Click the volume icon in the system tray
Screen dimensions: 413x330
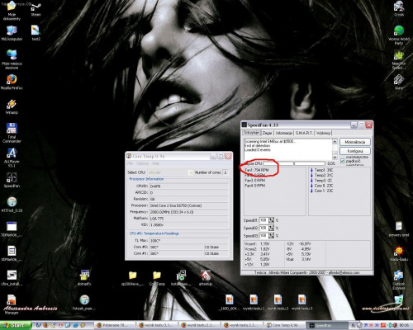pyautogui.click(x=395, y=325)
